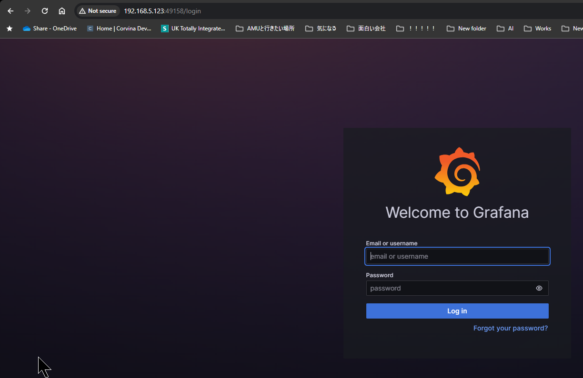Image resolution: width=583 pixels, height=378 pixels.
Task: Open the 面白い会社 bookmark folder
Action: (366, 29)
